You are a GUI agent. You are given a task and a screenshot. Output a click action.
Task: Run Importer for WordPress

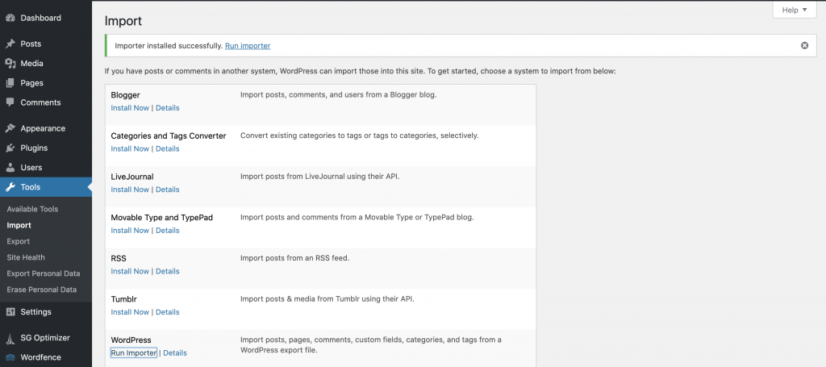[x=134, y=353]
